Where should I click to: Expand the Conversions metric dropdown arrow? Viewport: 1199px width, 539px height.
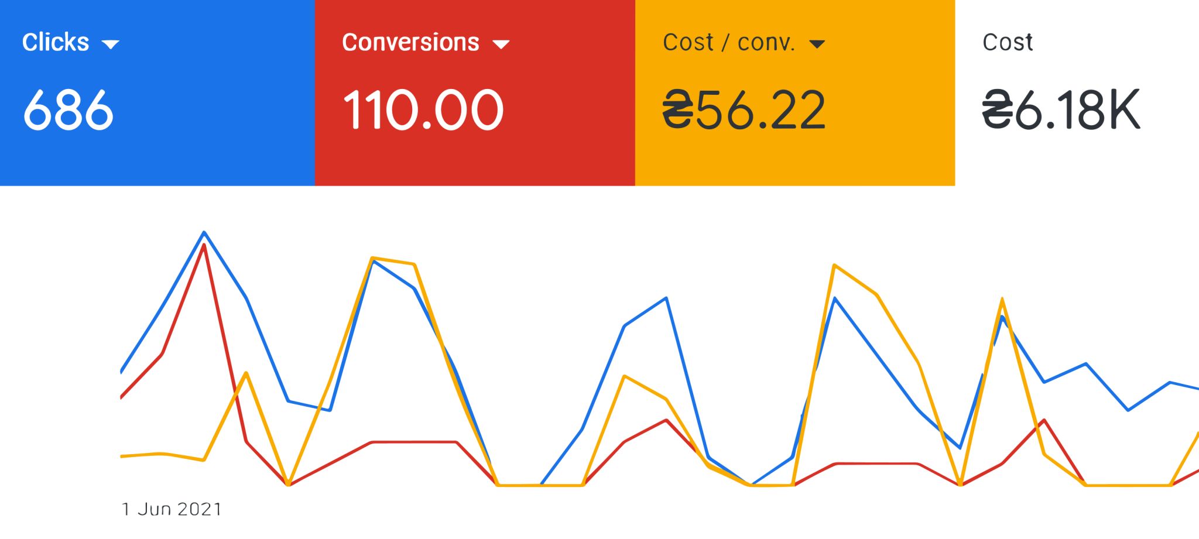tap(501, 44)
